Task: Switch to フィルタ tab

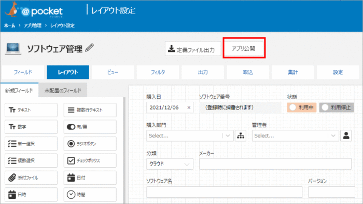Action: [158, 72]
